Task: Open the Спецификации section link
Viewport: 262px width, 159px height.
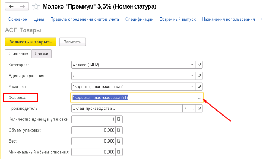Action: pyautogui.click(x=139, y=19)
